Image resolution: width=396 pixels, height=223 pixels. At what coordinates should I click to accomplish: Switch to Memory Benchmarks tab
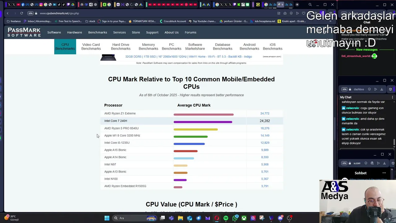pyautogui.click(x=148, y=46)
